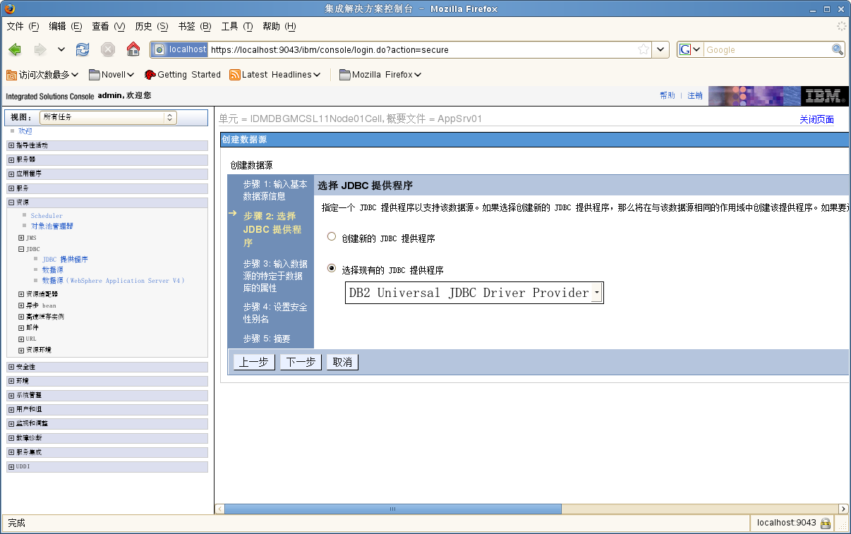Expand the JMS tree node

21,238
